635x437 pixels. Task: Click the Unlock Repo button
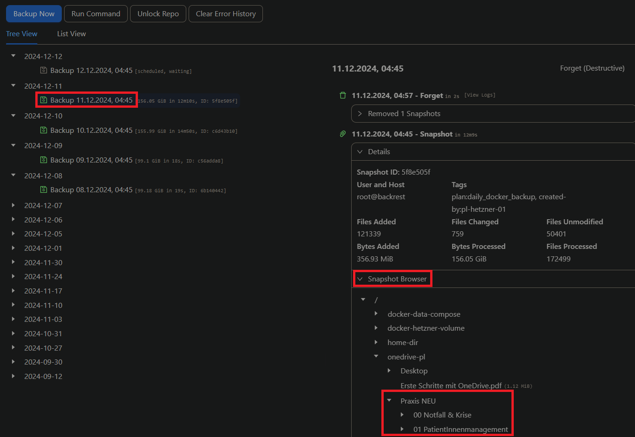point(158,14)
